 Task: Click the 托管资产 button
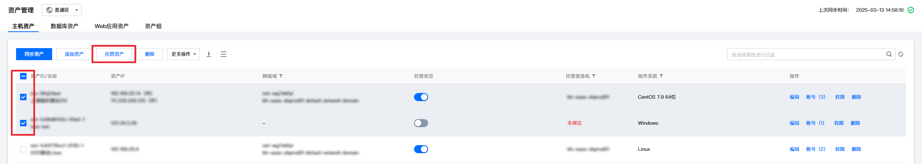click(114, 54)
